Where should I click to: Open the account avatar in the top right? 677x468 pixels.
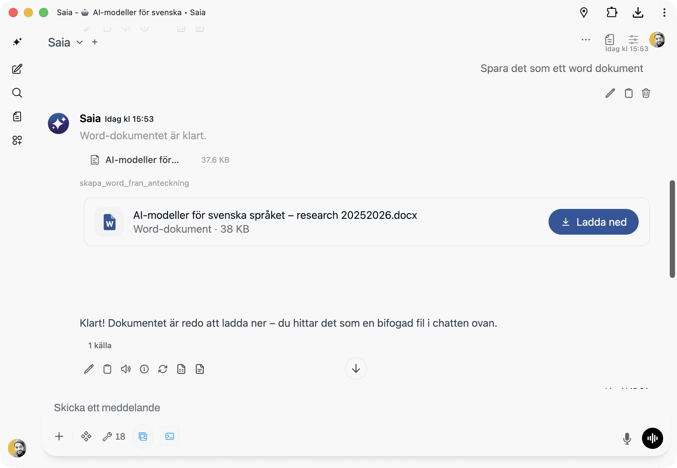[x=657, y=40]
